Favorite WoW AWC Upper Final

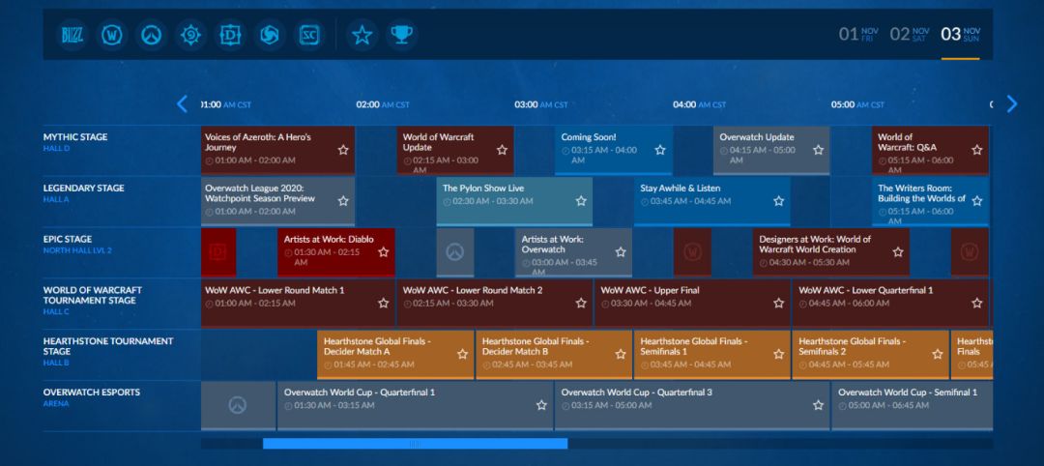pos(779,303)
